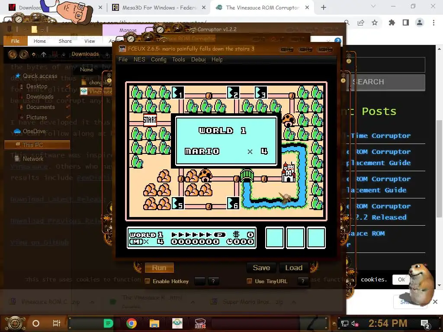This screenshot has height=332, width=443.
Task: Click the website SEARCH button
Action: tap(386, 82)
